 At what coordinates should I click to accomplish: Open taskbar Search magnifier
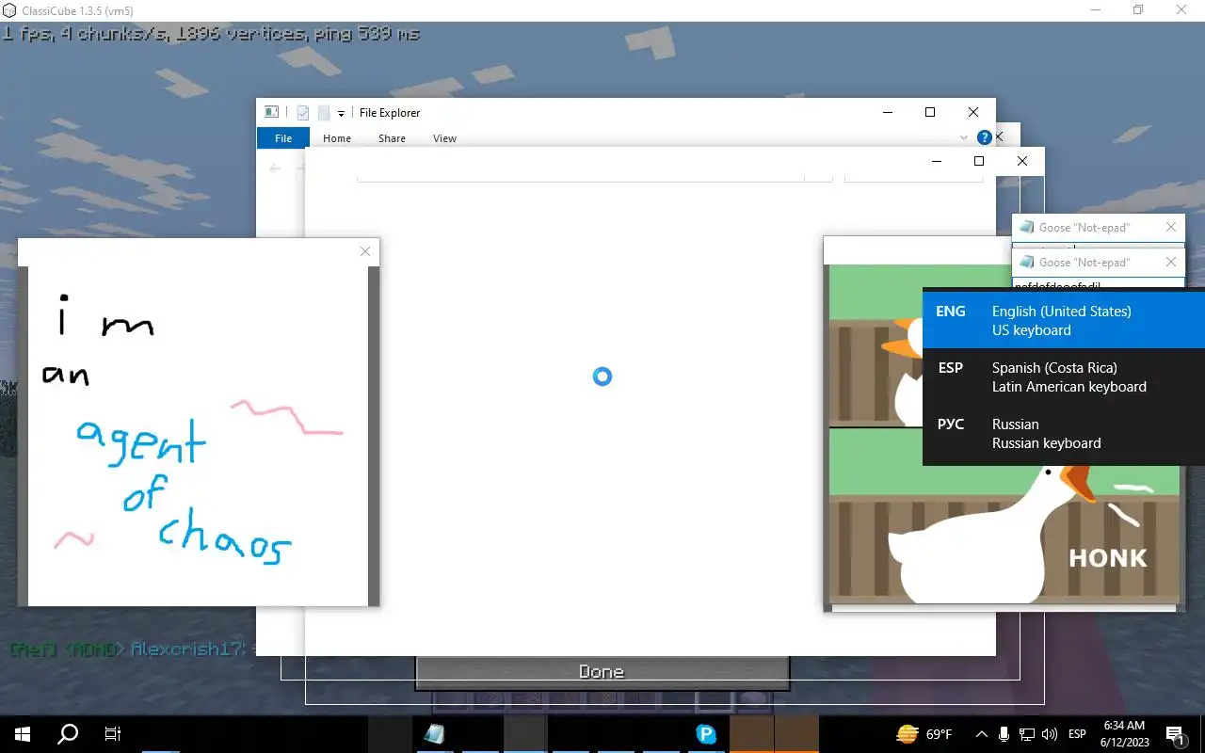68,734
